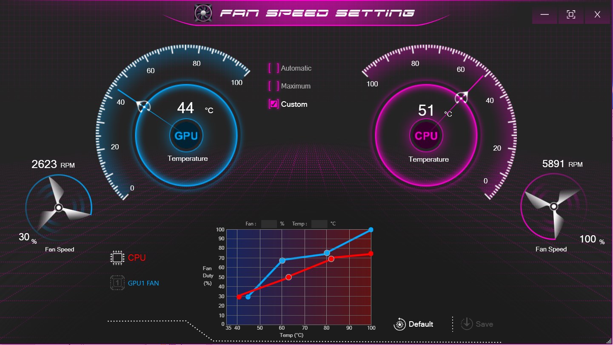Select blue curve point near 60°C
The width and height of the screenshot is (613, 345).
click(282, 260)
